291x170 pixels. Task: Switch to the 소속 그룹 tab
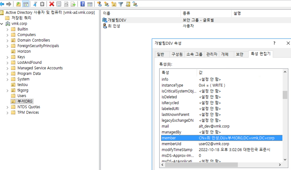(x=194, y=54)
